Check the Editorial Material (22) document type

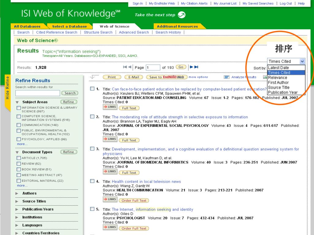[x=19, y=181]
